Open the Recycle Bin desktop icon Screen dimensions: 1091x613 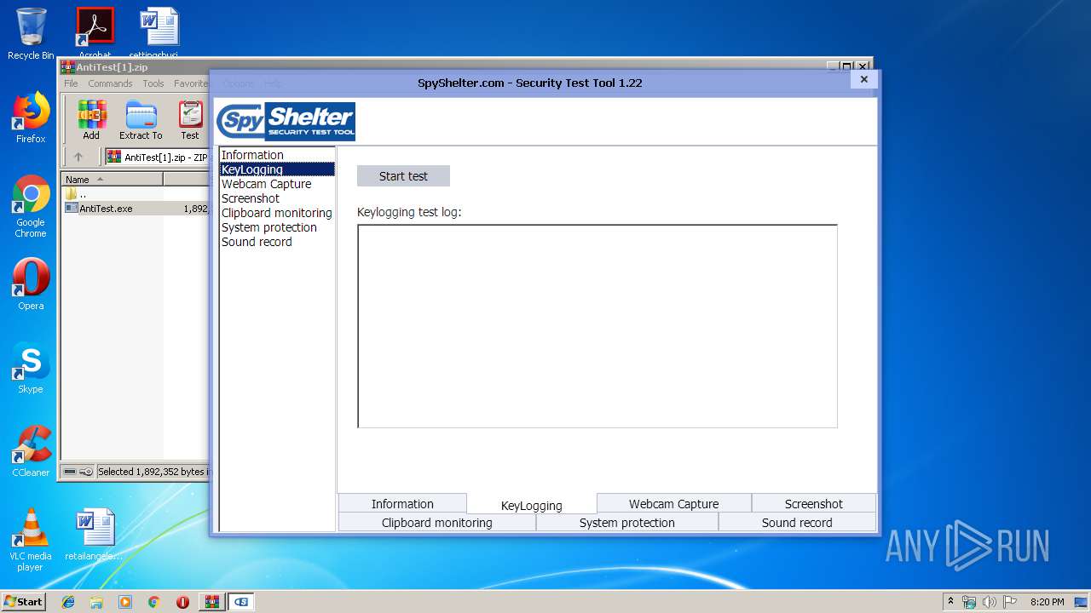(31, 34)
